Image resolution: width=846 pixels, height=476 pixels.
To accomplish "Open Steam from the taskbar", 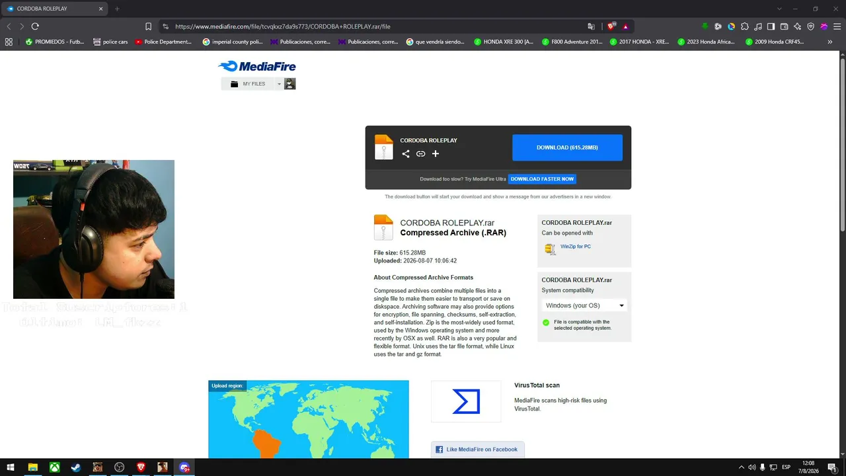I will (x=76, y=467).
